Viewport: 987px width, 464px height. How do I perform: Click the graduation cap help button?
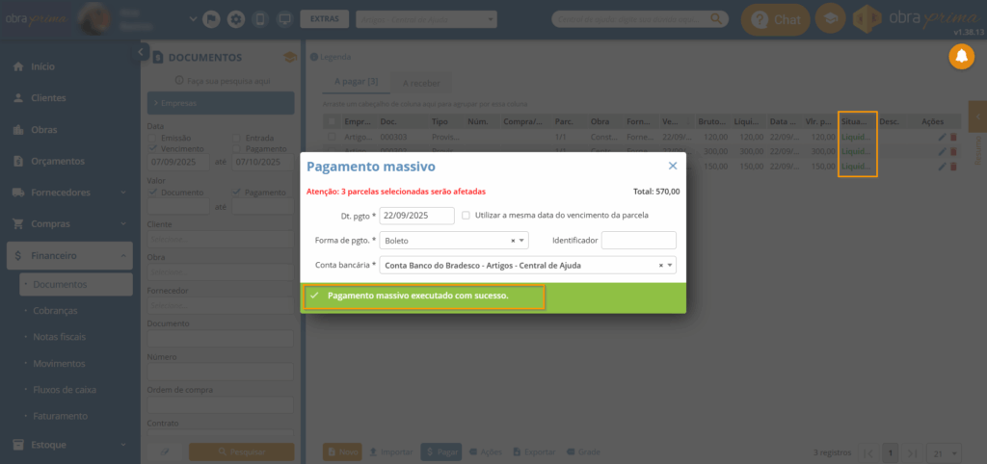click(x=829, y=19)
